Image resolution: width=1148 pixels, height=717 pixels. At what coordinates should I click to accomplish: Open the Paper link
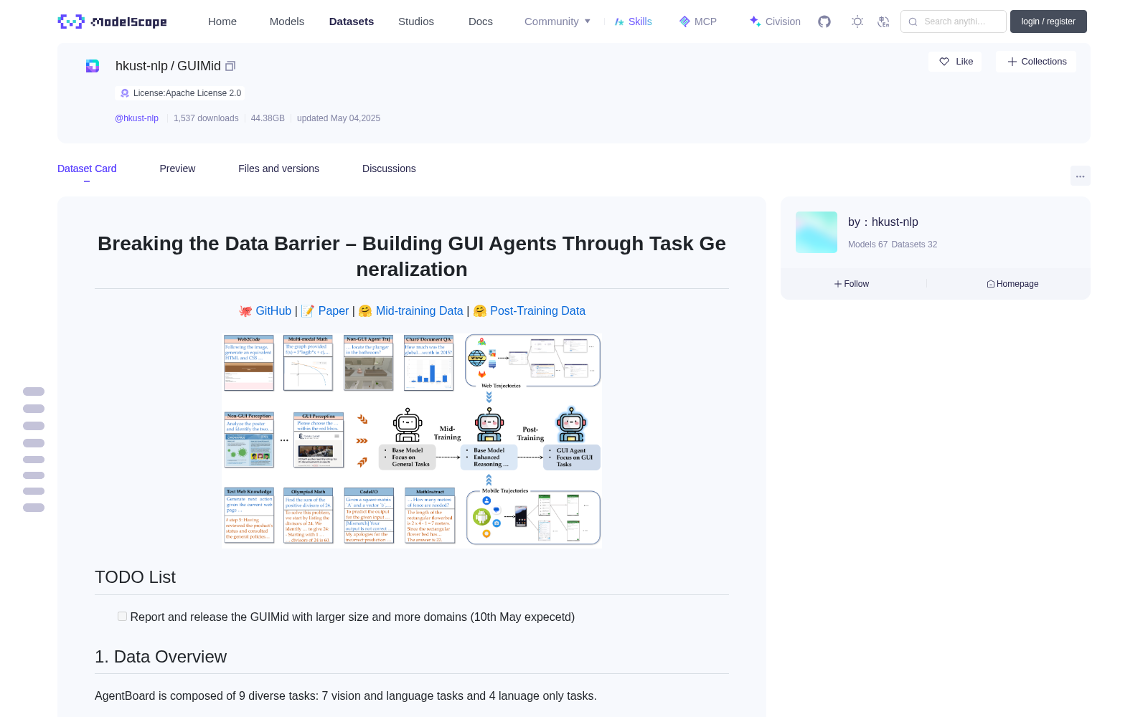(334, 310)
